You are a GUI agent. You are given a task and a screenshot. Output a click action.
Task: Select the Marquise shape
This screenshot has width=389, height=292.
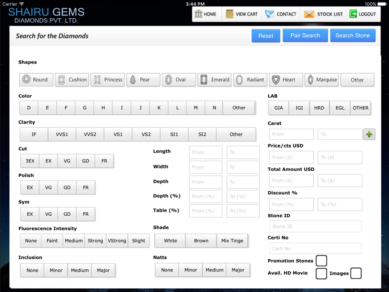(x=321, y=80)
